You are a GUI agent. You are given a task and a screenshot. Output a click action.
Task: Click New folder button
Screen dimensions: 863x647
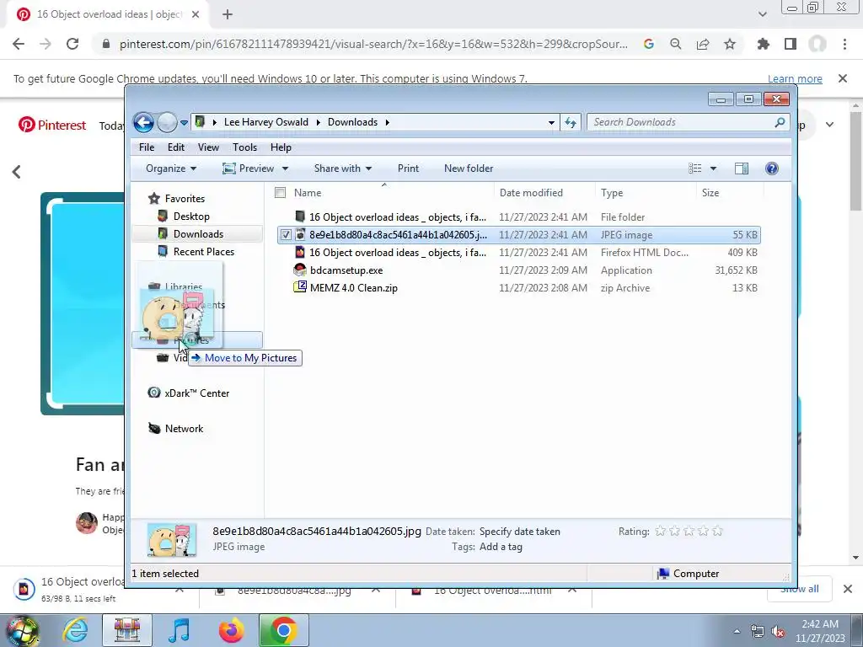(469, 168)
